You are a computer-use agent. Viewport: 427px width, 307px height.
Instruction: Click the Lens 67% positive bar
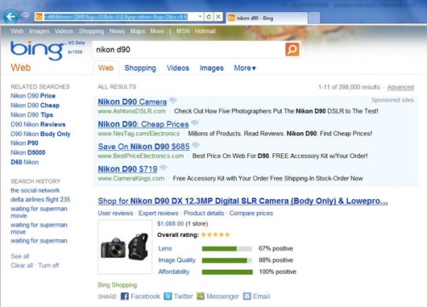227,249
